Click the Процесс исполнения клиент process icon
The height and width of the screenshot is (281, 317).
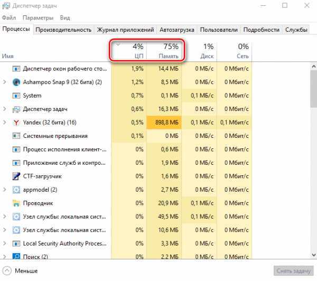coord(16,149)
